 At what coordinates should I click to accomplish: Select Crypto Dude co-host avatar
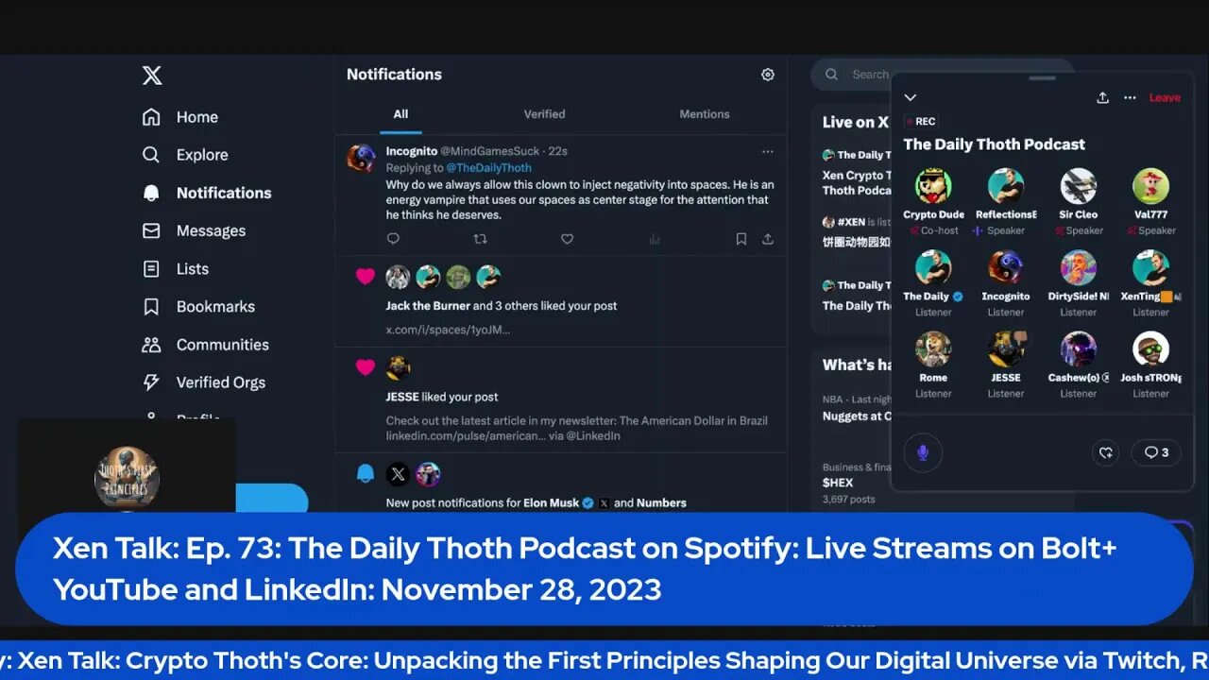[933, 186]
